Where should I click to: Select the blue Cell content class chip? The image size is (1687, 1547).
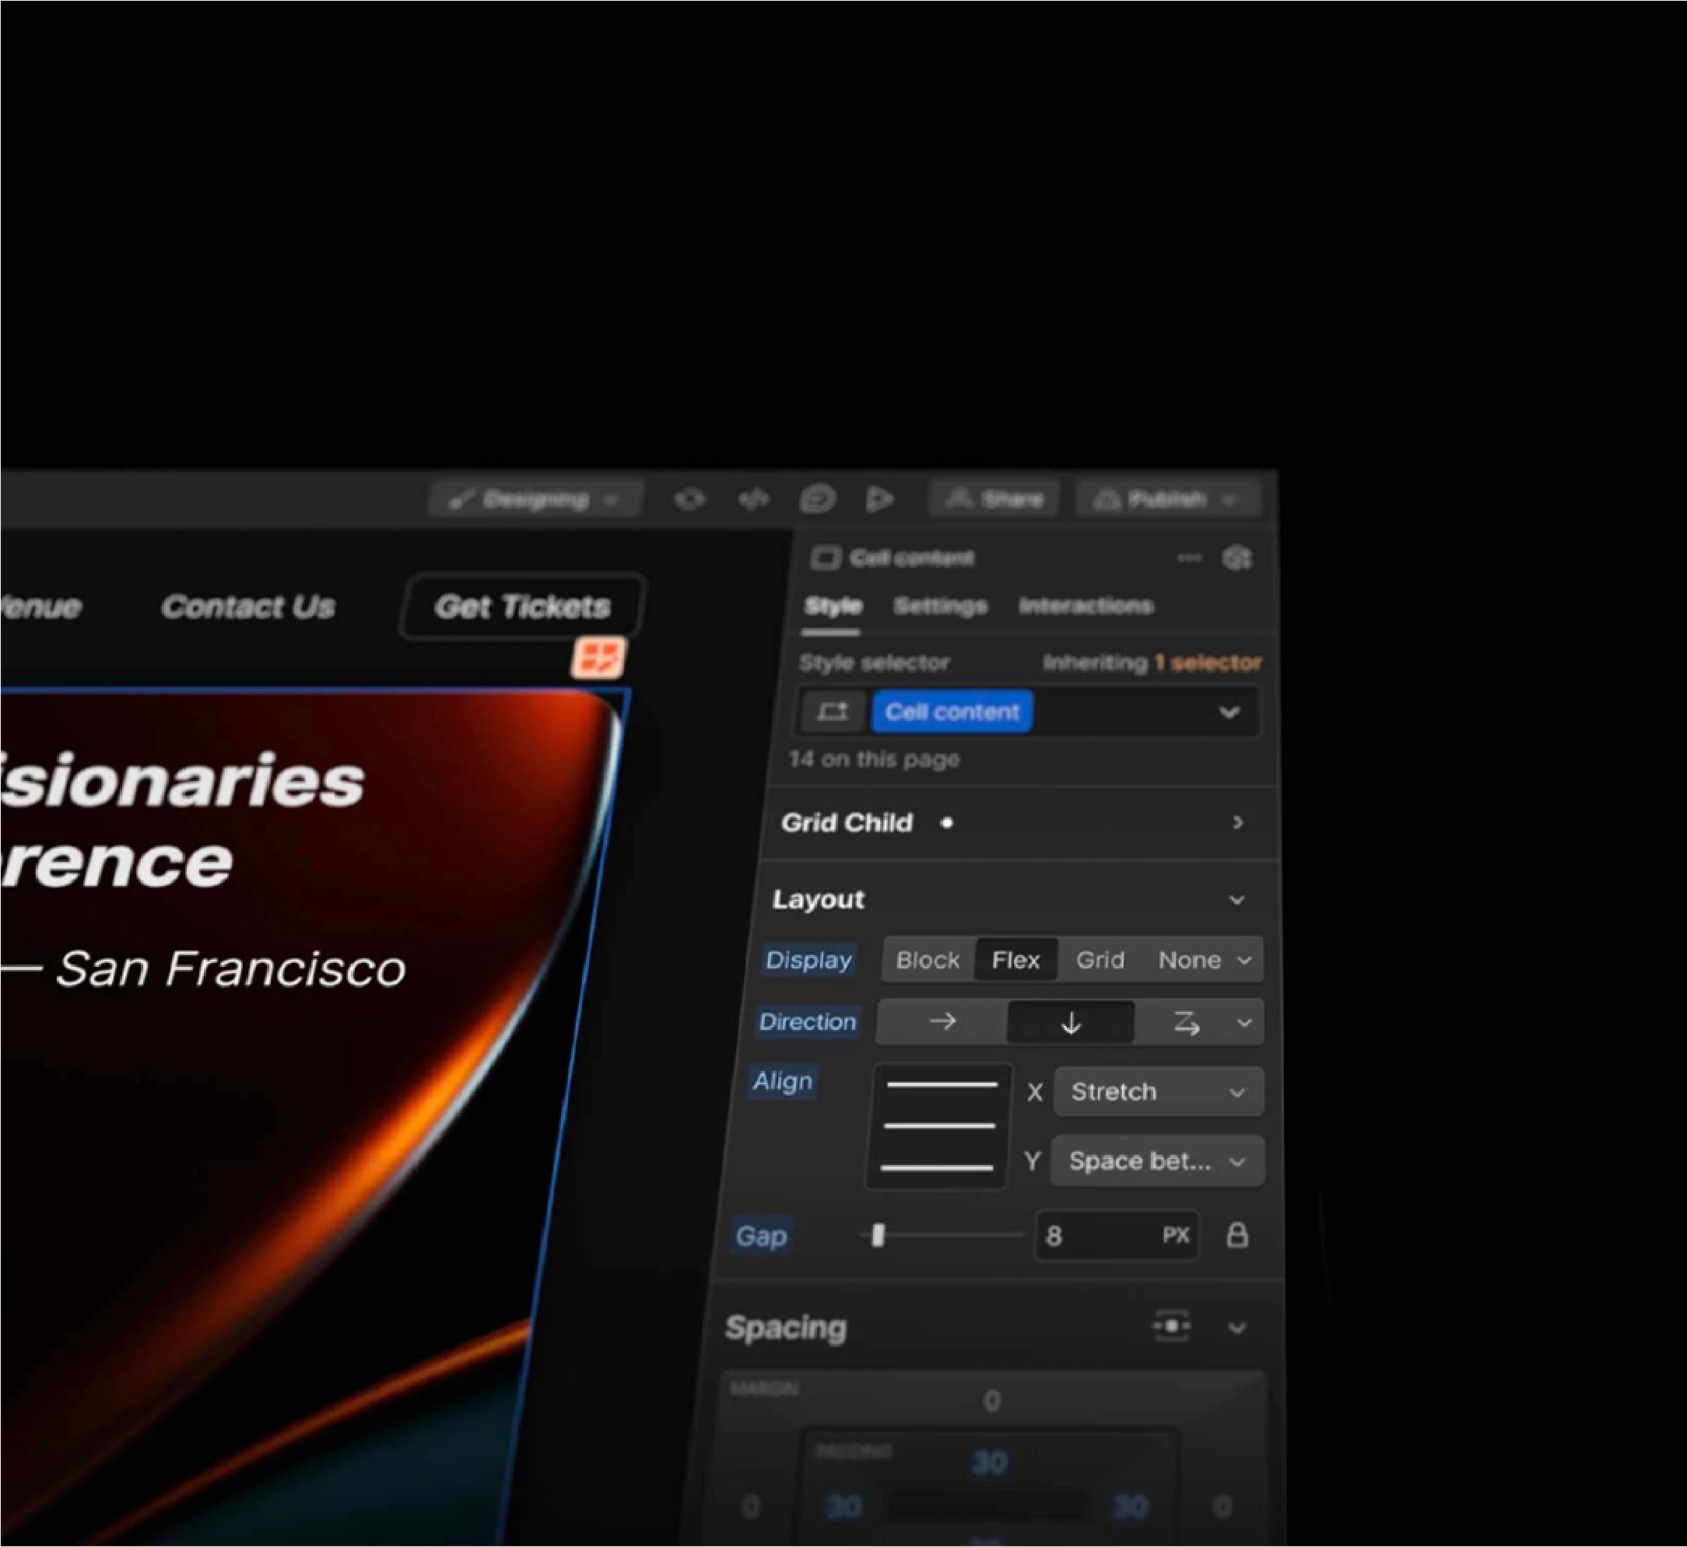952,712
